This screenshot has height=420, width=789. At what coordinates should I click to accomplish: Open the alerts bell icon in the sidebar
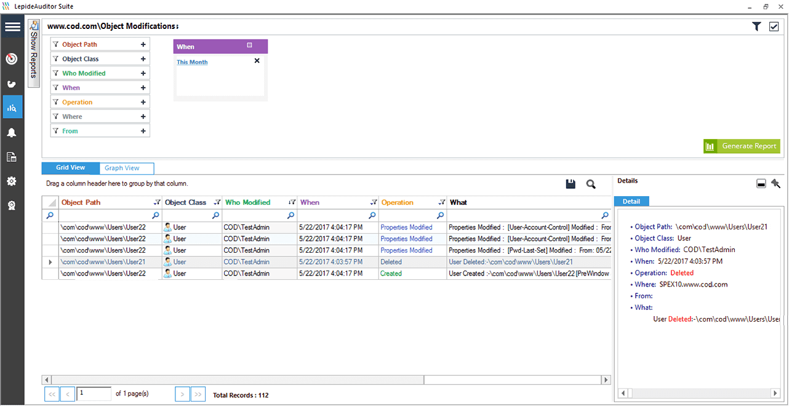click(x=12, y=133)
